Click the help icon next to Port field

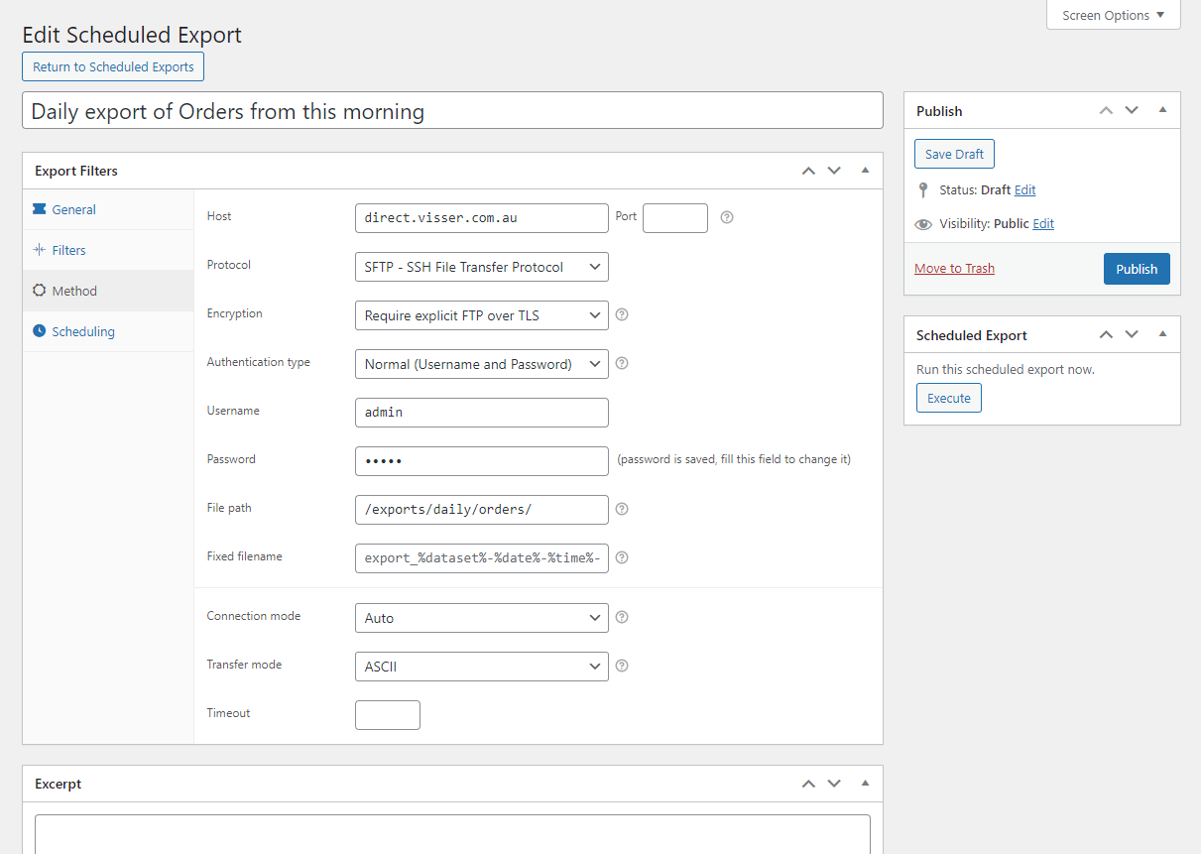(727, 217)
